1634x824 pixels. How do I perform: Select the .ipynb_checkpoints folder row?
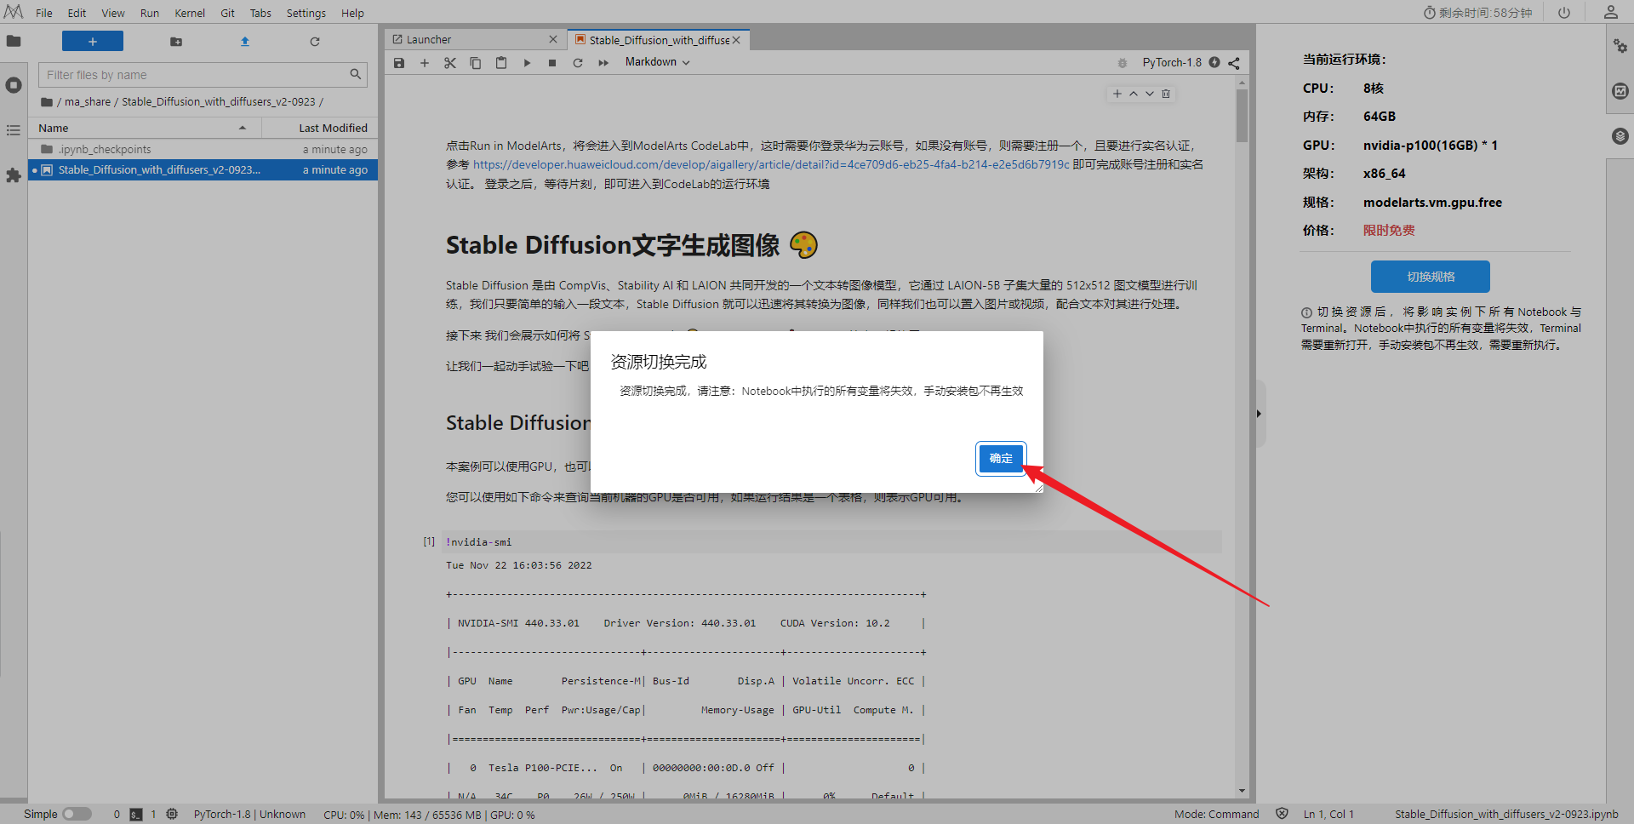pyautogui.click(x=203, y=149)
